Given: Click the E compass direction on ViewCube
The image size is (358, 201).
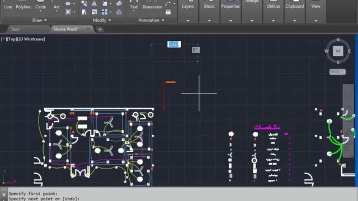Looking at the screenshot, I should (349, 51).
